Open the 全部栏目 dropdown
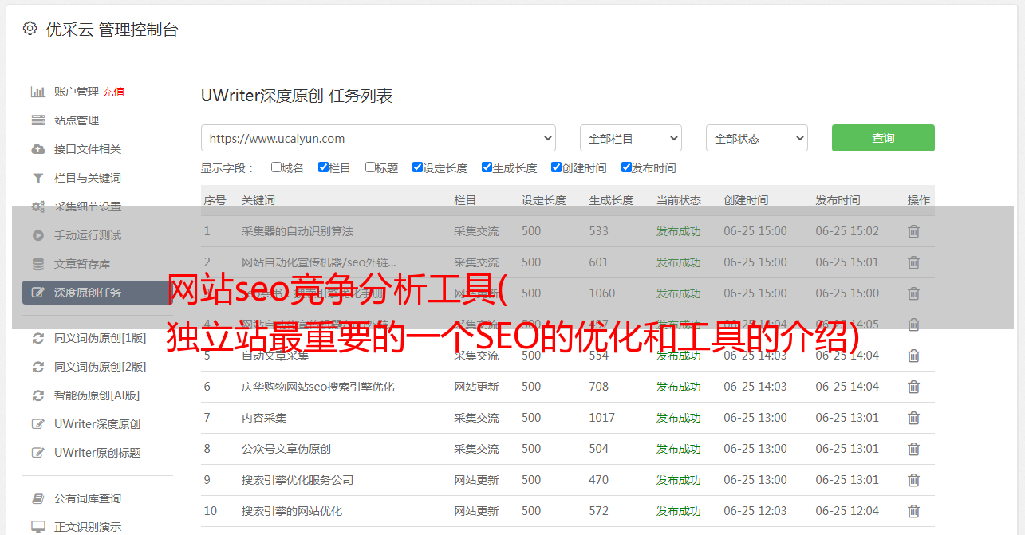The image size is (1025, 535). coord(630,138)
